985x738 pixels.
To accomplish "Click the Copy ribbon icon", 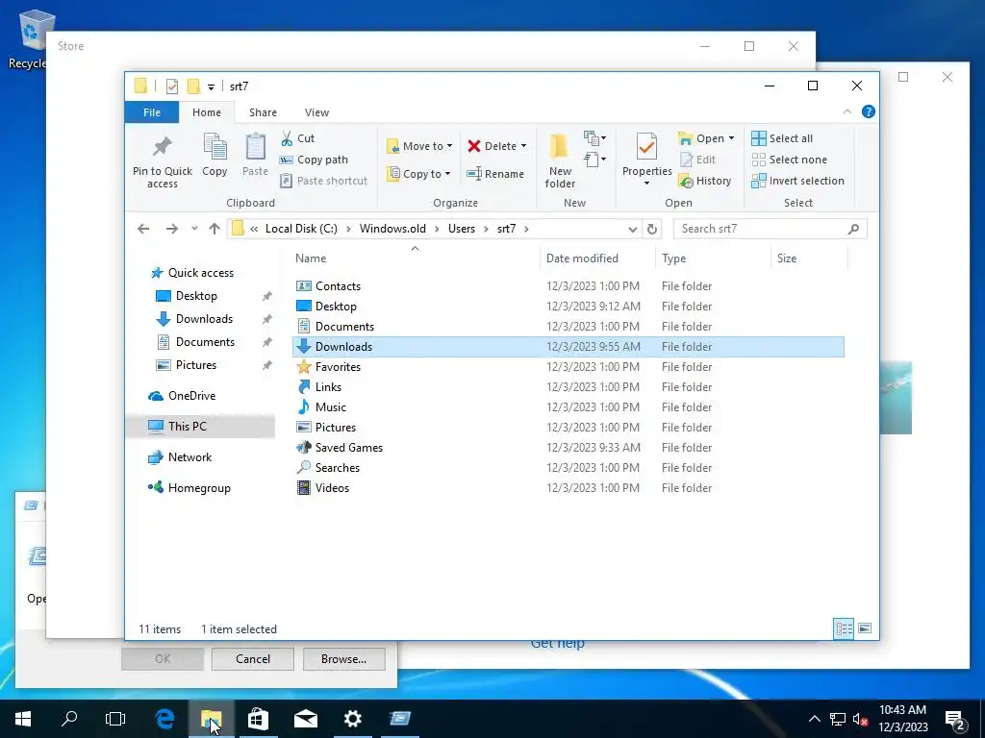I will point(215,147).
